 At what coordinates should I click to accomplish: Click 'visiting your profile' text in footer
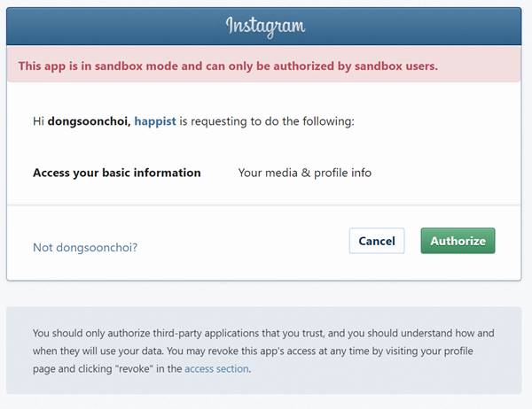[430, 351]
